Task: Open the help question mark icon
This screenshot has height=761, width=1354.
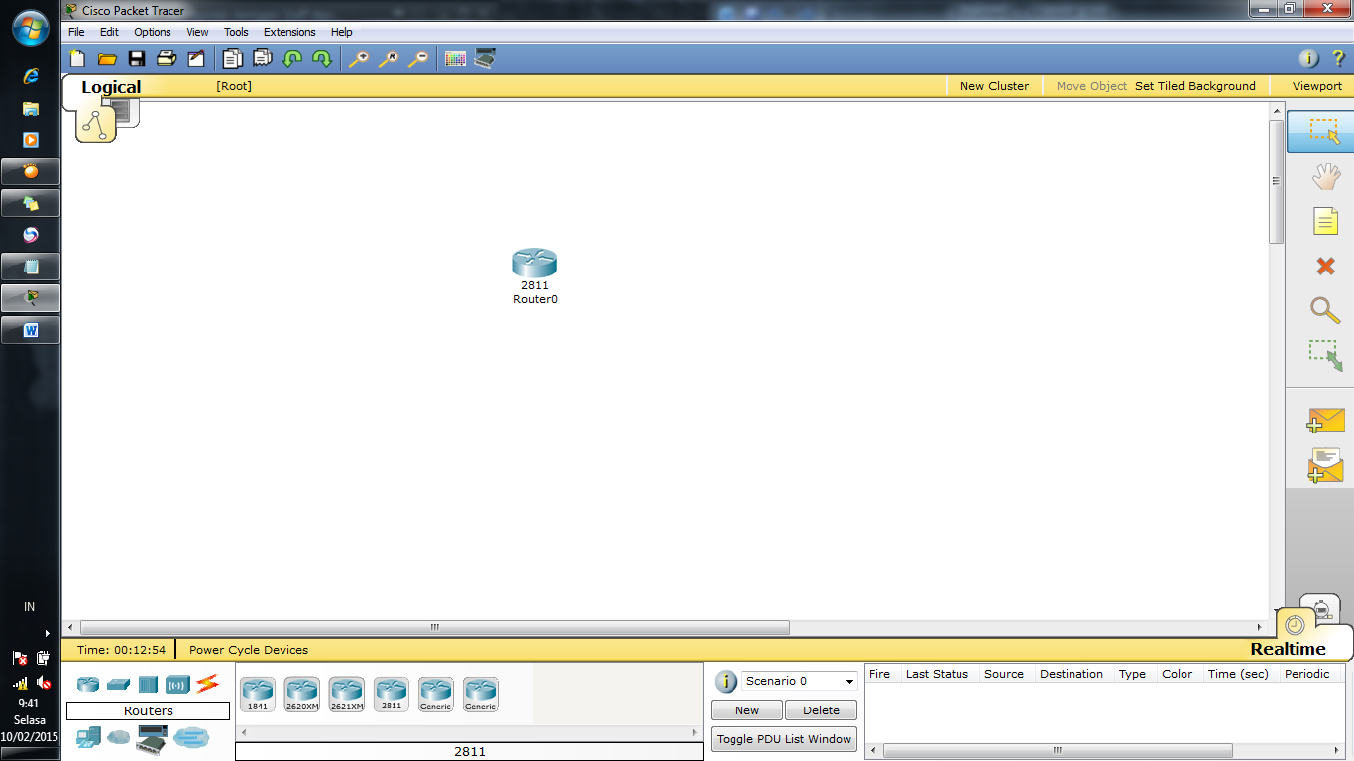Action: tap(1338, 58)
